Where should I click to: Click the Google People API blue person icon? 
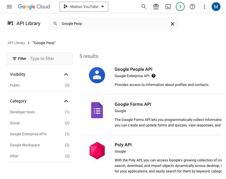click(97, 75)
